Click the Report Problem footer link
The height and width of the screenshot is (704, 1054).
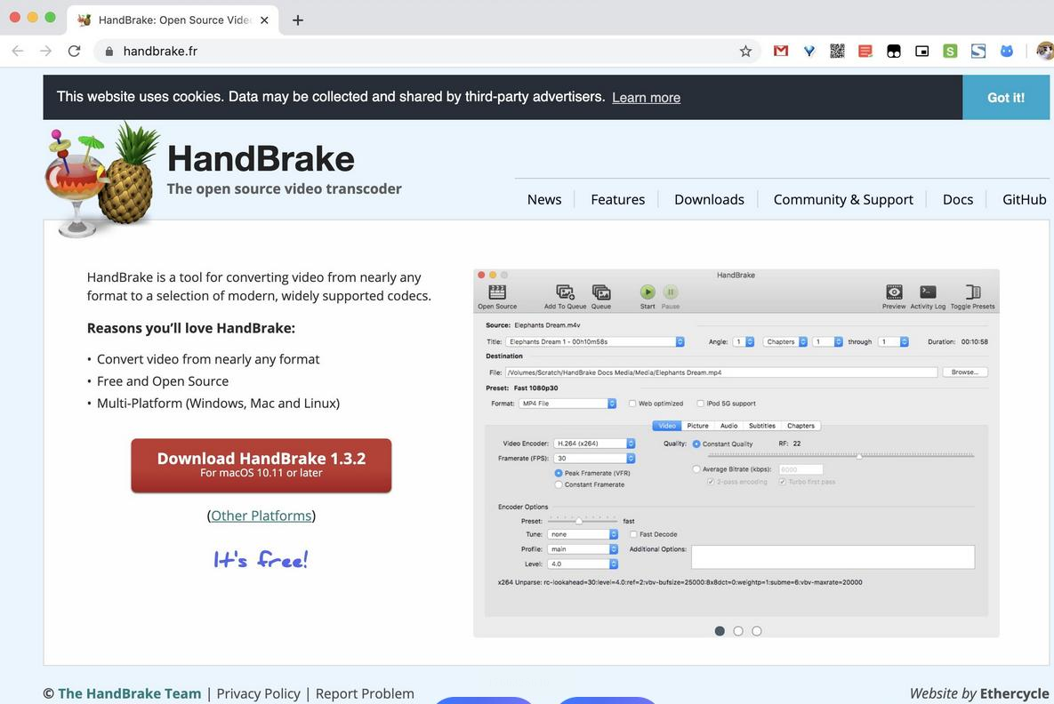[x=365, y=693]
